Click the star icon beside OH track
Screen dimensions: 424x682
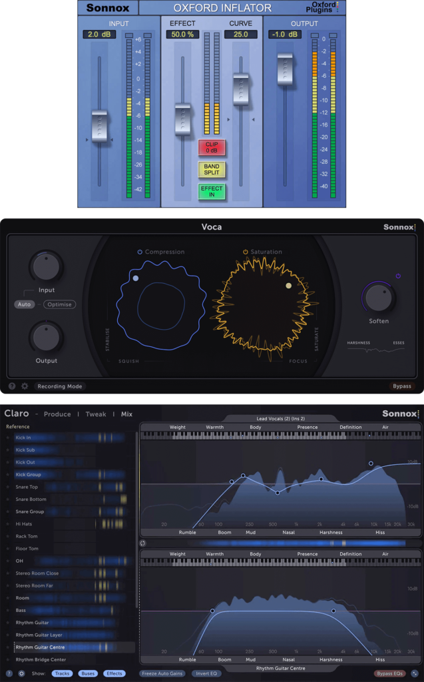8,561
